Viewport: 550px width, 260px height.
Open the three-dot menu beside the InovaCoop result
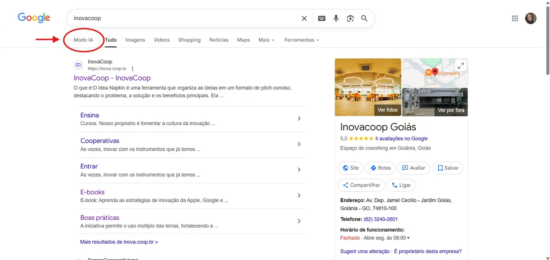132,69
